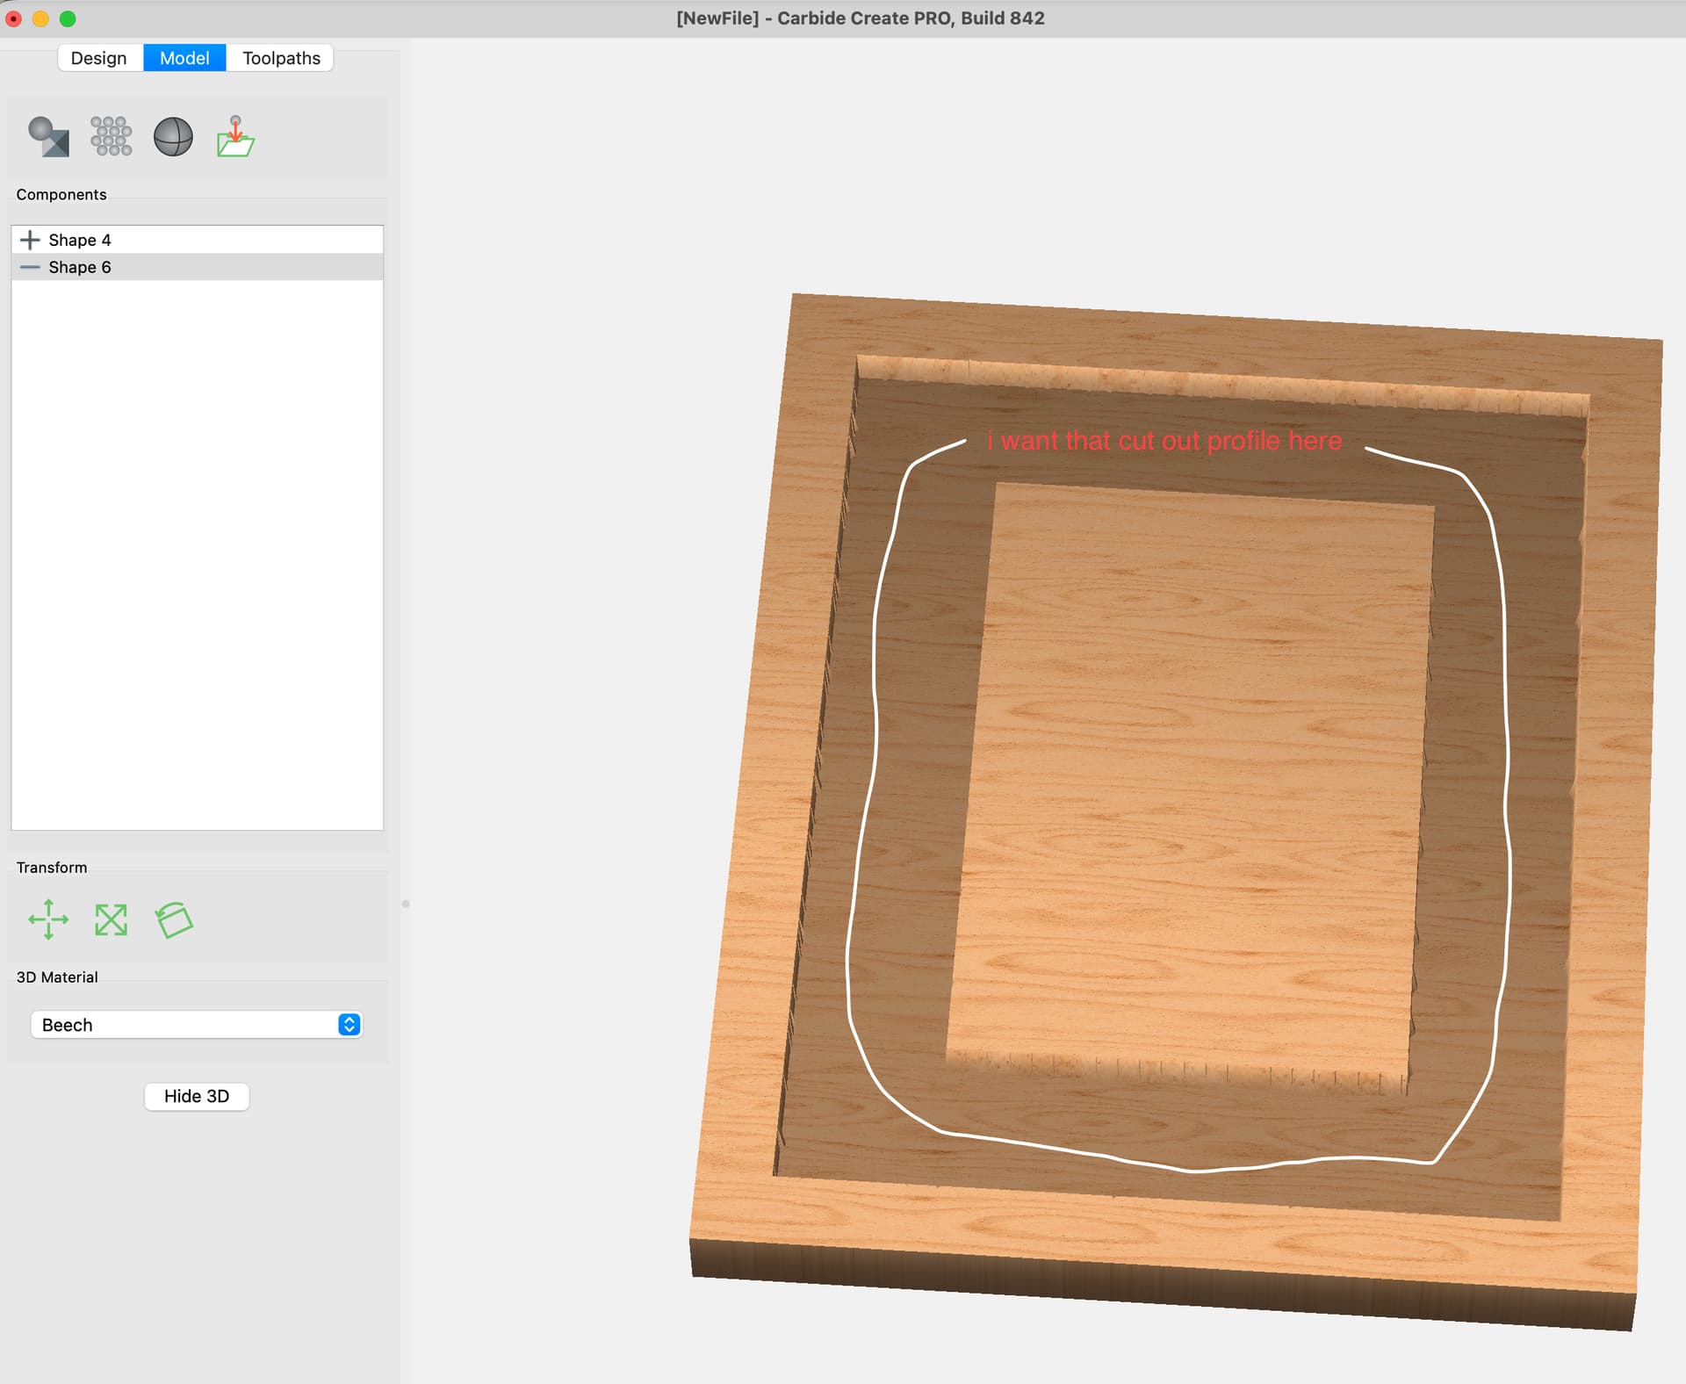Click the plus icon beside Shape 4
Viewport: 1686px width, 1384px height.
30,240
